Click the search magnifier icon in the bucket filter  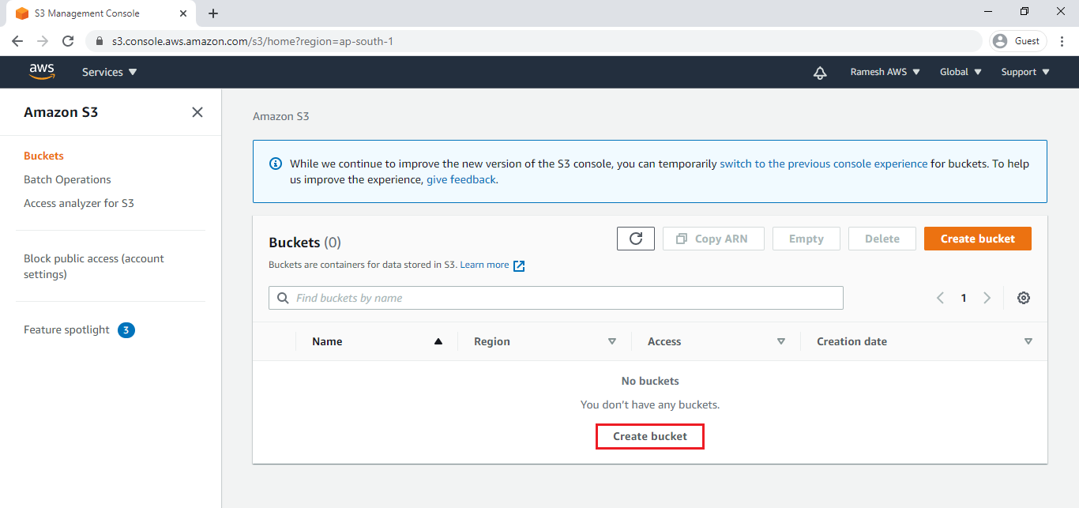pos(283,298)
